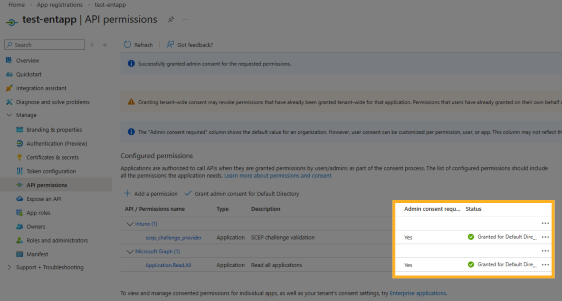Screen dimensions: 562x301
Task: Open ellipsis menu for Application.Read.All row
Action: (x=545, y=265)
